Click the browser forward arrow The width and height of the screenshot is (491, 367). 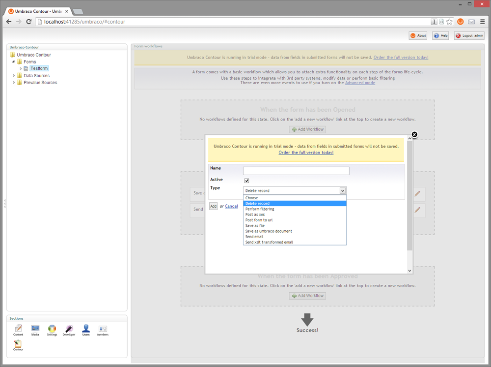pyautogui.click(x=19, y=22)
